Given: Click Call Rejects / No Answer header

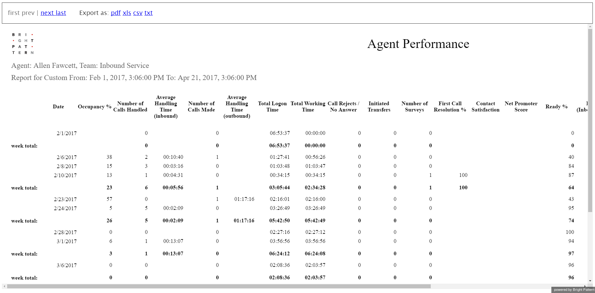Looking at the screenshot, I should point(343,106).
